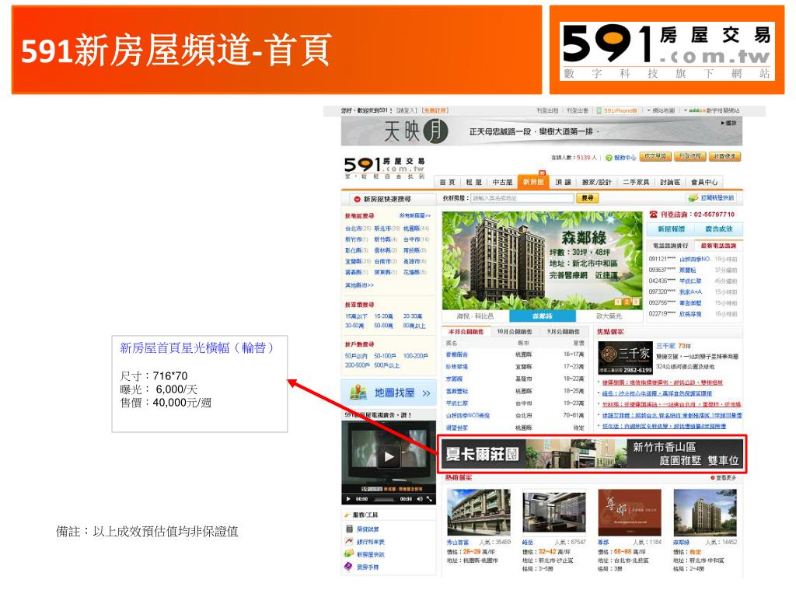Image resolution: width=796 pixels, height=597 pixels.
Task: Click the 新房屋快訊 icon in the 服務/工具 list
Action: point(349,553)
